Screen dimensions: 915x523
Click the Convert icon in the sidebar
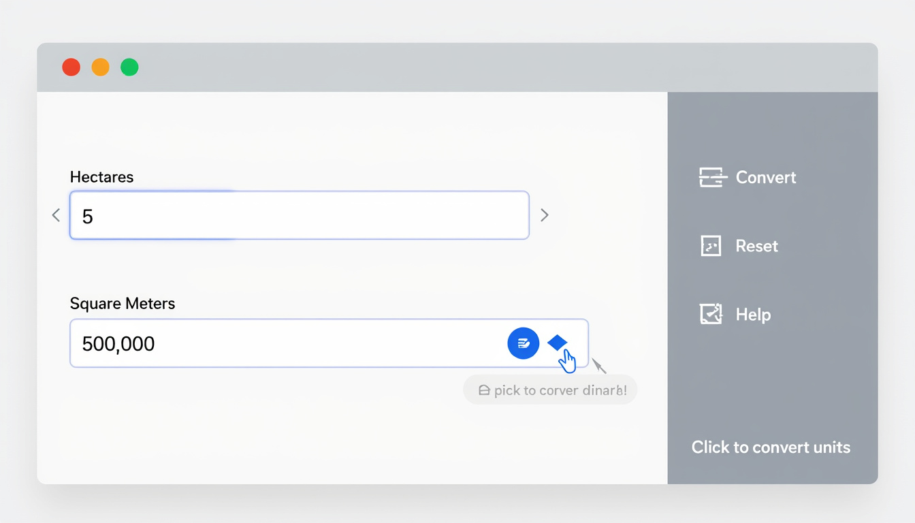click(x=710, y=177)
